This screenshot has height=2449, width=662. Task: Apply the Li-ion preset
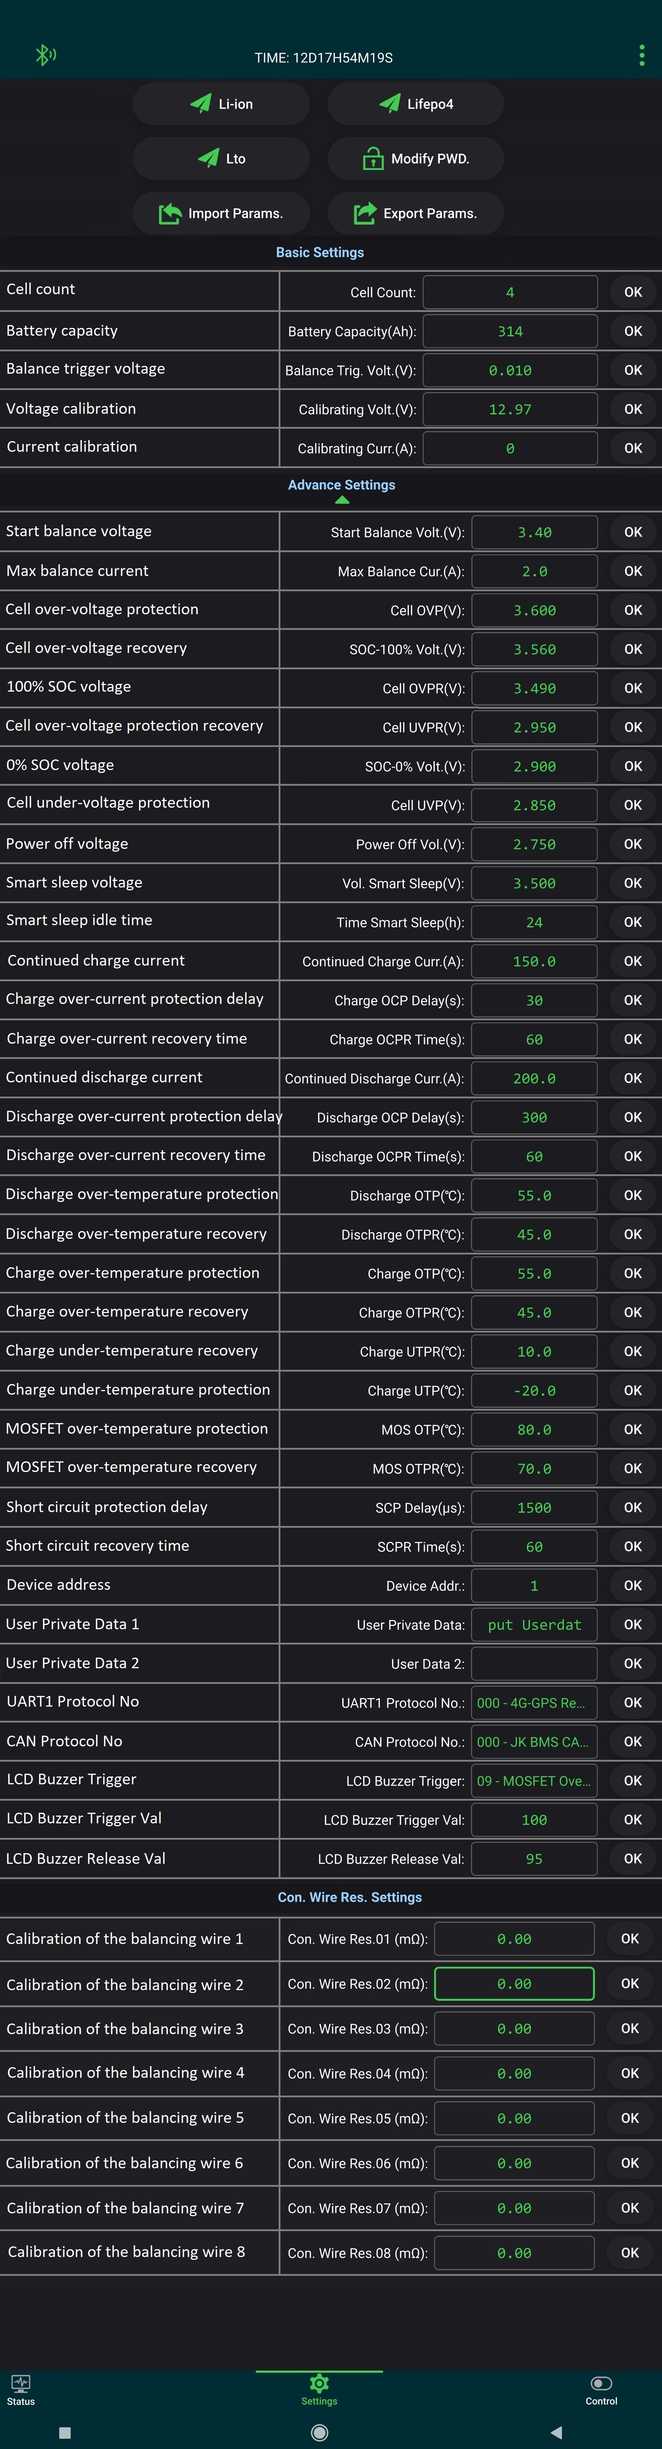coord(221,104)
